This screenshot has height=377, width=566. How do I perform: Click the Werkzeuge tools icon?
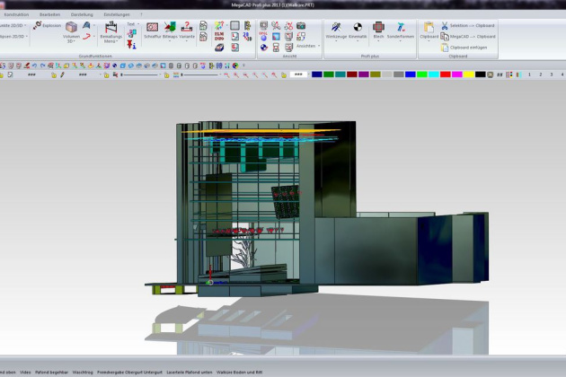pos(335,29)
